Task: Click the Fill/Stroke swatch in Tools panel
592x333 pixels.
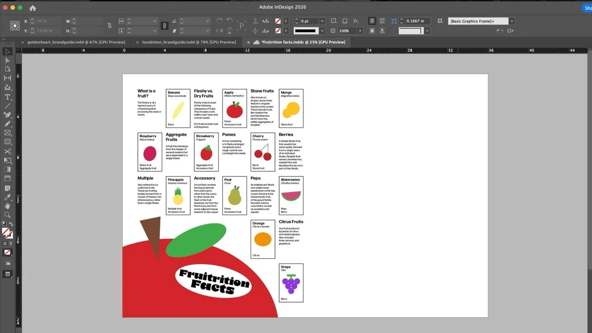Action: (x=7, y=233)
